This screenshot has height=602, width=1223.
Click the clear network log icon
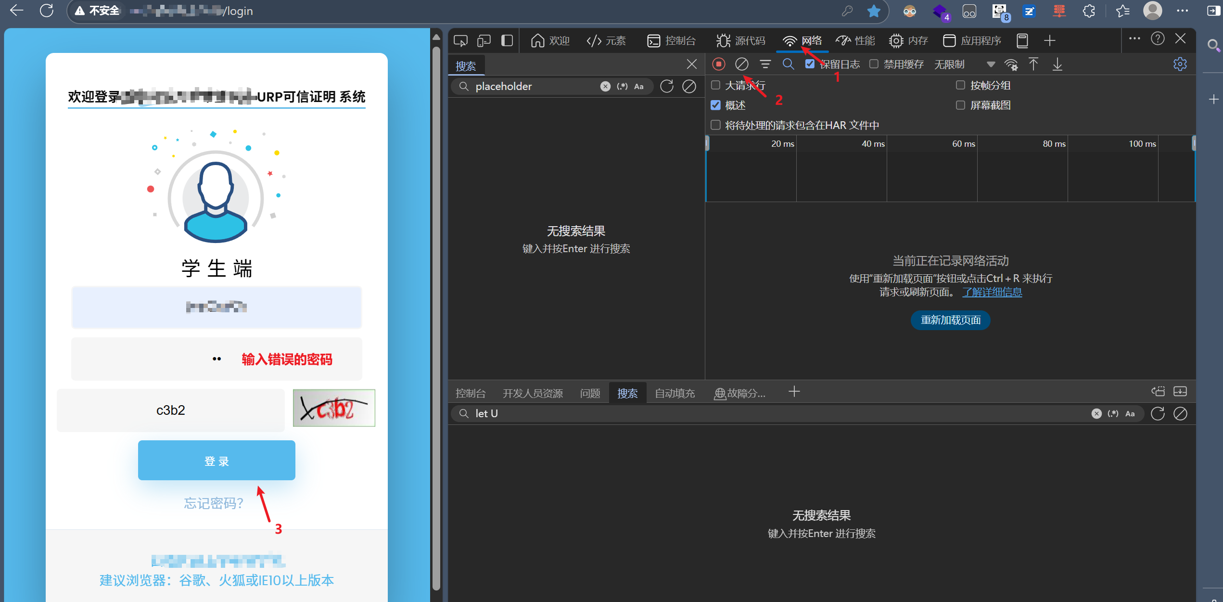(741, 64)
